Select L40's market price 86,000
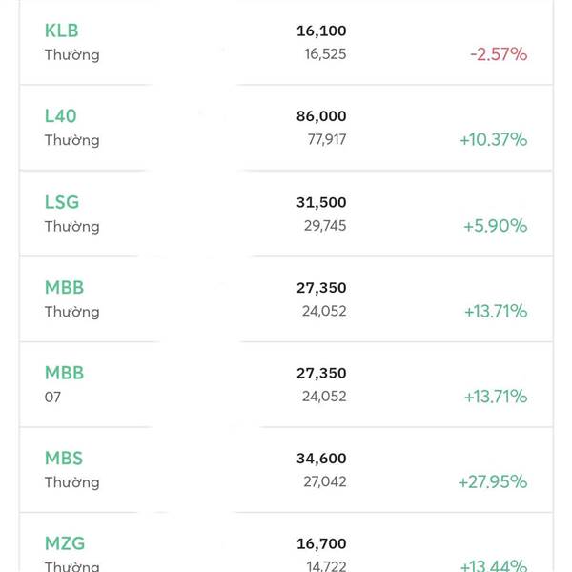The image size is (572, 572). (321, 116)
